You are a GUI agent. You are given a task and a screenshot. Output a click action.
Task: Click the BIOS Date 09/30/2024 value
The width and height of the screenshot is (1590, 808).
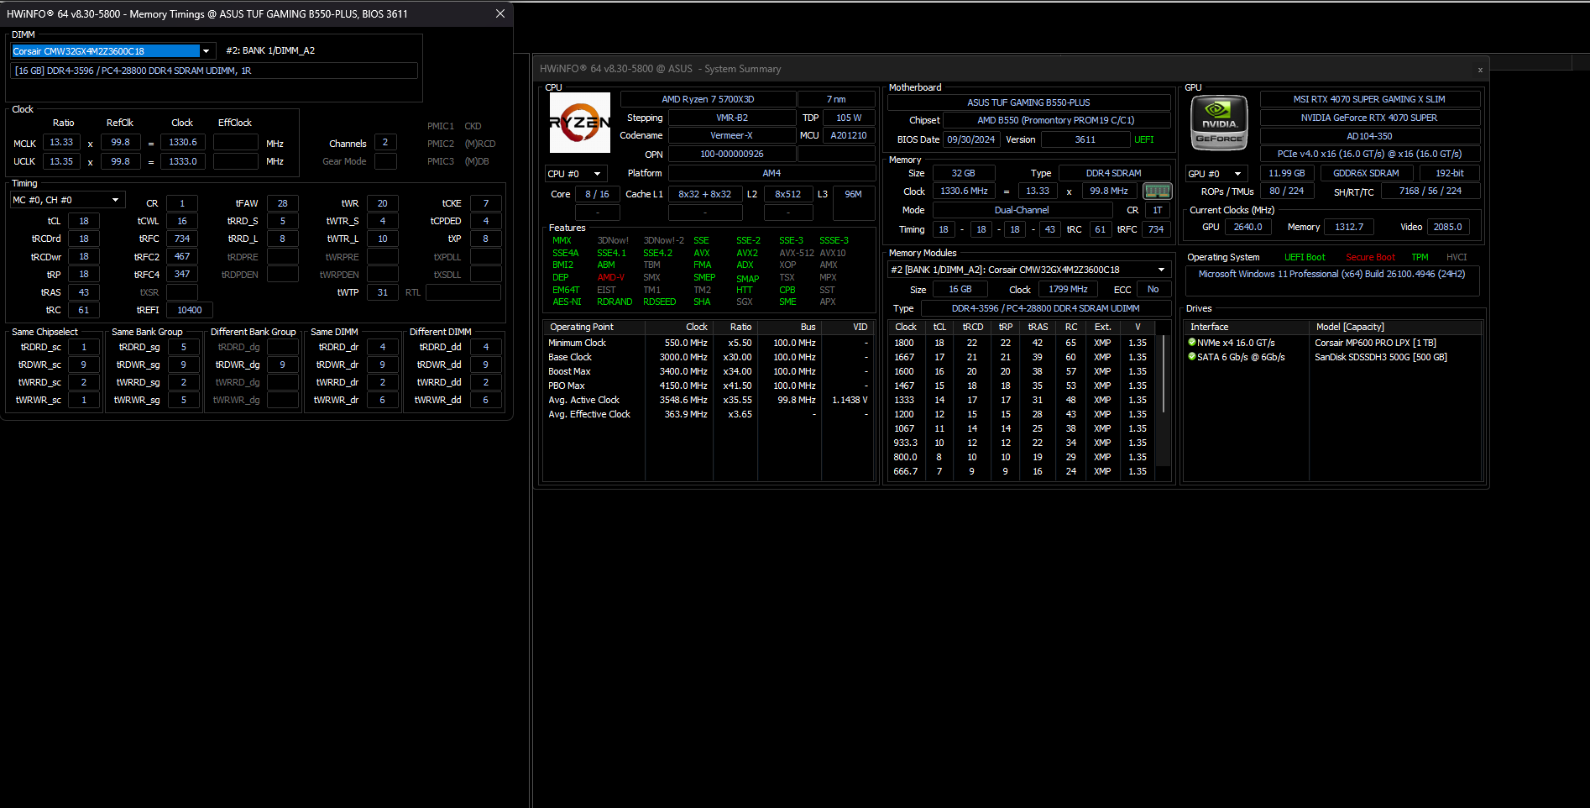tap(970, 139)
